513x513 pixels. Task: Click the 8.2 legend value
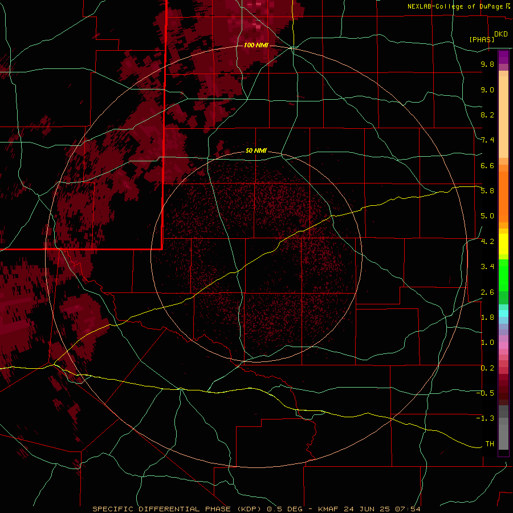tap(487, 115)
